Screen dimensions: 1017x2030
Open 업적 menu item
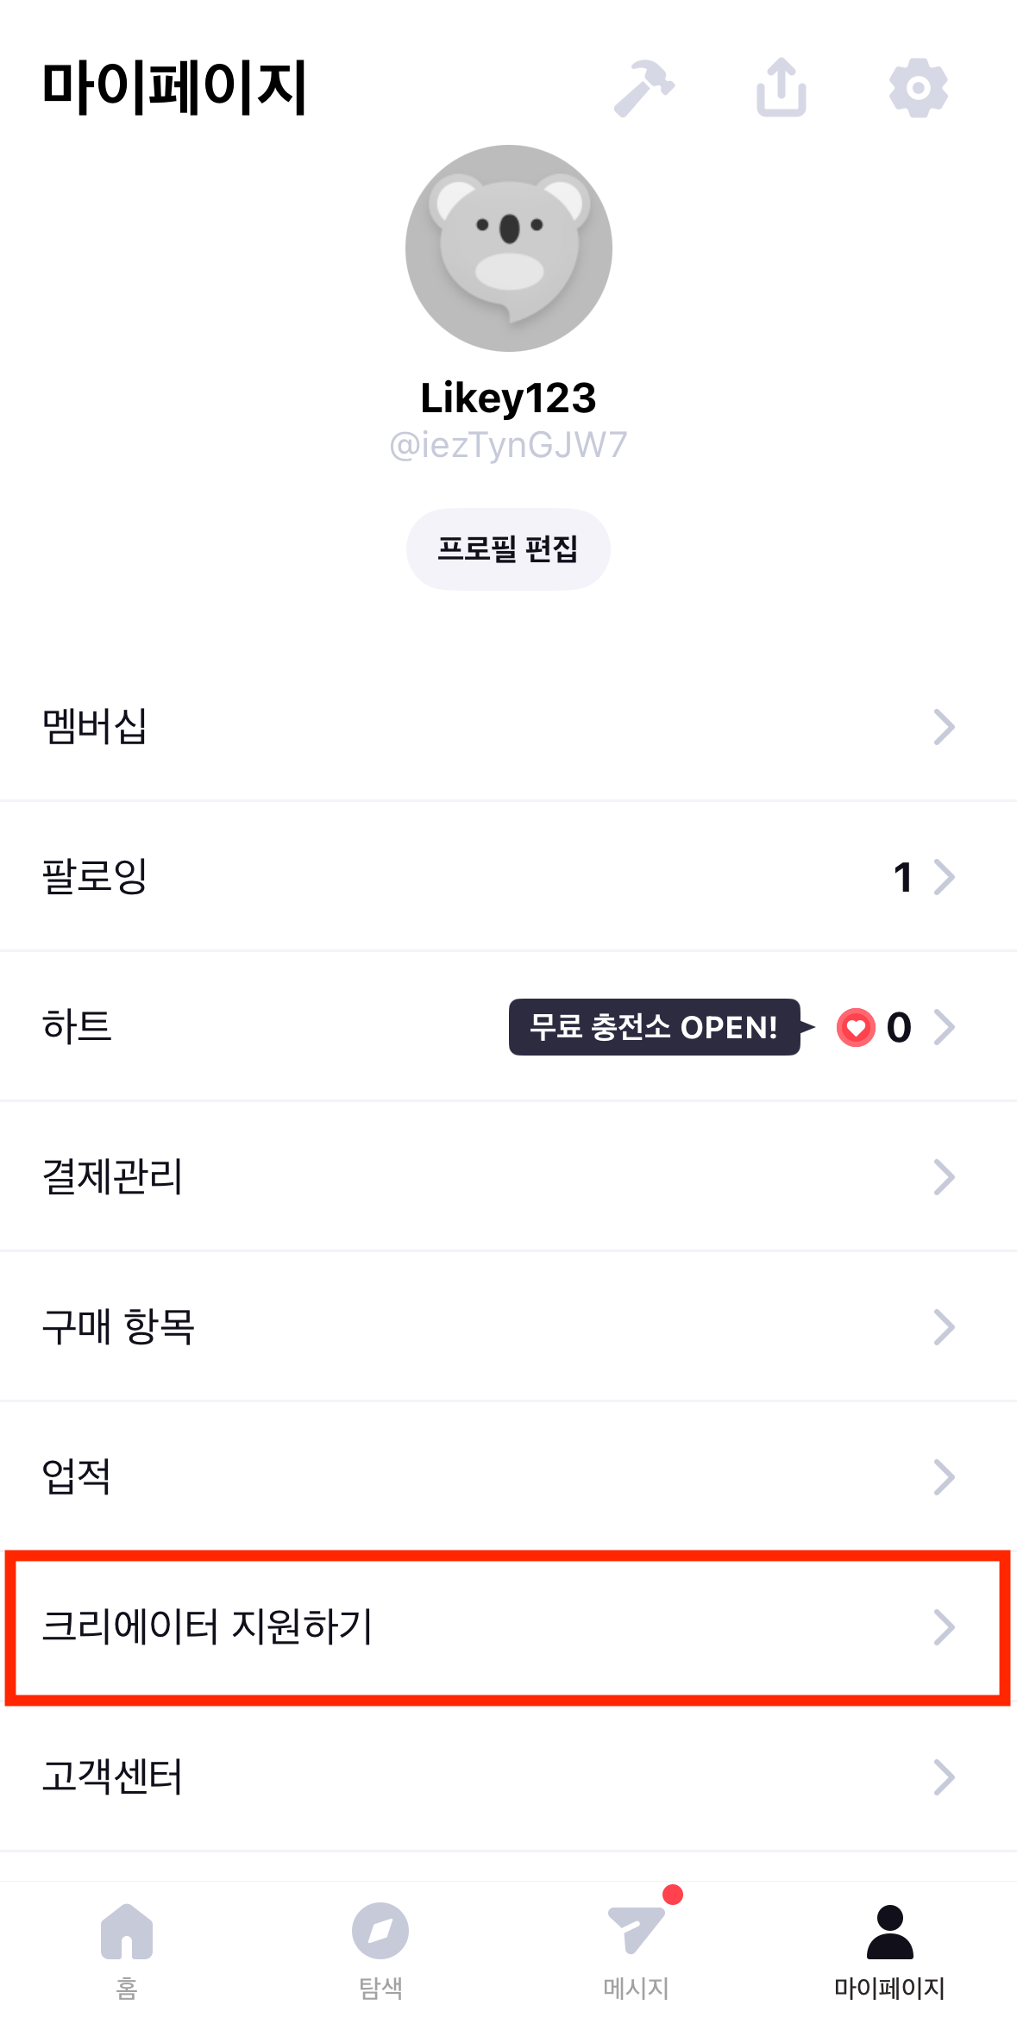point(508,1477)
